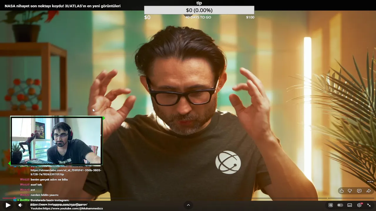Click the BotRix username in chat
This screenshot has width=376, height=211.
[25, 200]
